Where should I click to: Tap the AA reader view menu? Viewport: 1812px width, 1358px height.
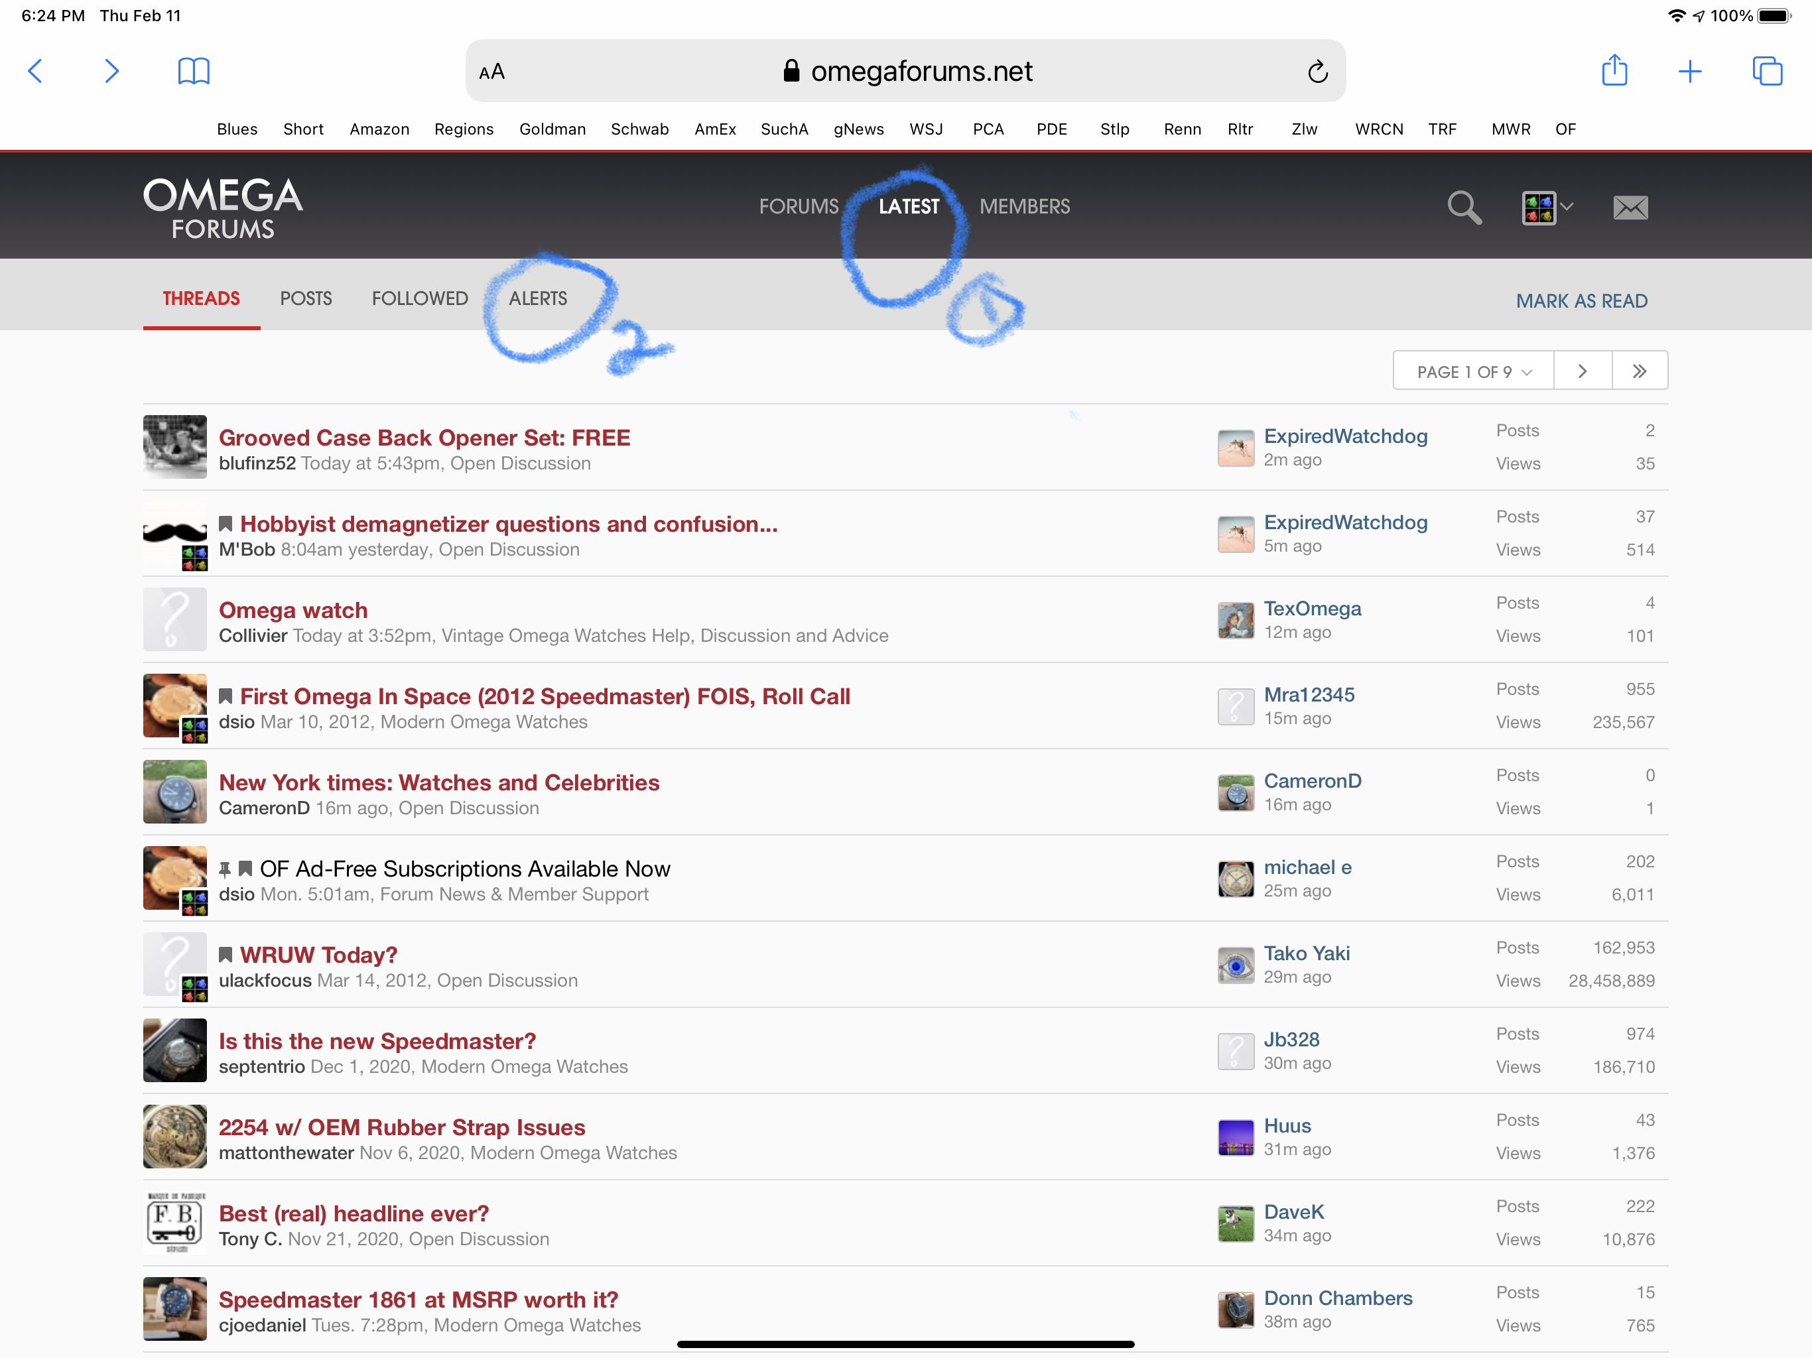click(x=491, y=72)
